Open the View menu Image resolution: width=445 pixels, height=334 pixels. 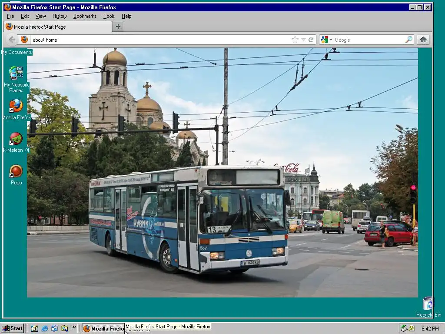(x=40, y=16)
